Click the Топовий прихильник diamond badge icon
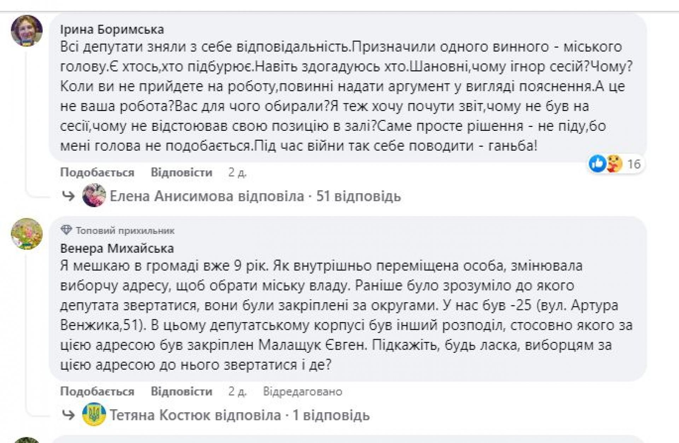This screenshot has width=679, height=443. pyautogui.click(x=66, y=230)
